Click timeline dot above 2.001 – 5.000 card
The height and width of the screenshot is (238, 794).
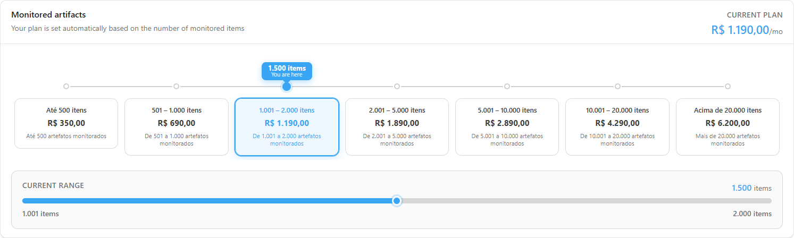coord(397,86)
